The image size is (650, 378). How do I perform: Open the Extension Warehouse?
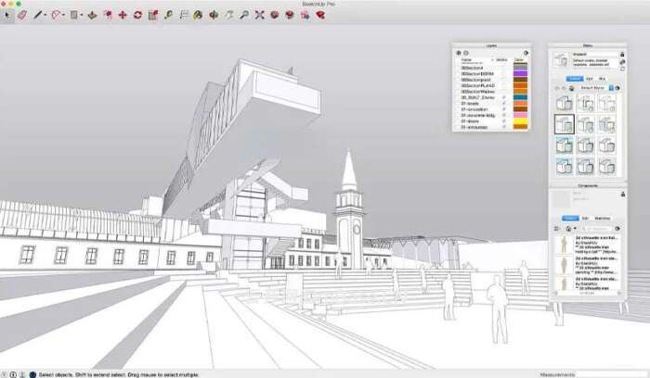(x=290, y=16)
